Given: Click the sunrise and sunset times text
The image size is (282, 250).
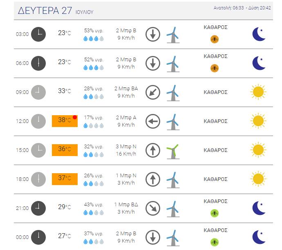Looking at the screenshot, I should click(242, 8).
